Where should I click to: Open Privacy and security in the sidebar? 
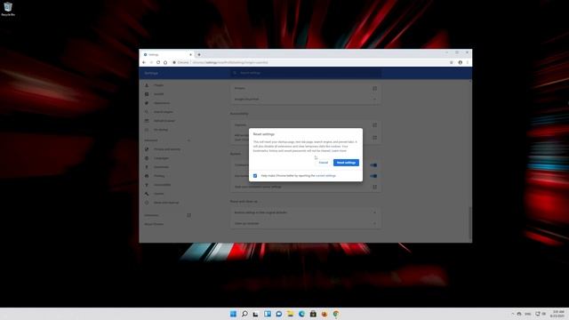point(167,149)
